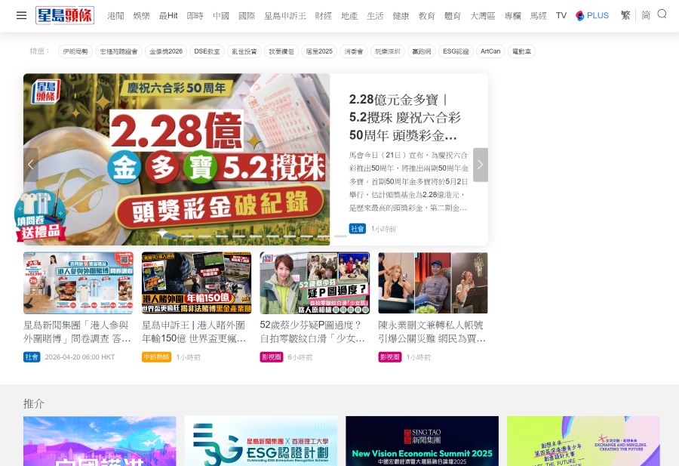Select the 金像獎2026 topic tag
Image resolution: width=679 pixels, height=466 pixels.
click(x=166, y=51)
